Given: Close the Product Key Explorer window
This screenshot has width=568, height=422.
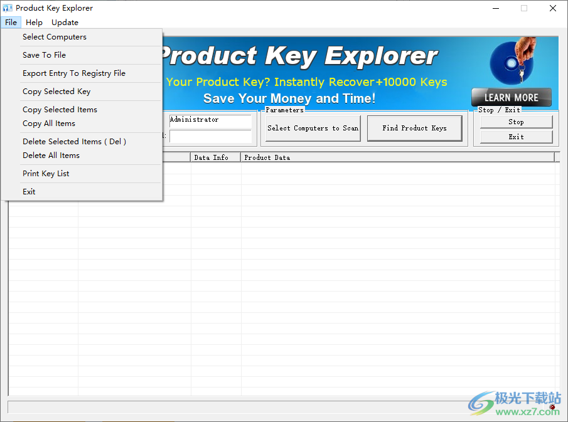Looking at the screenshot, I should click(553, 8).
